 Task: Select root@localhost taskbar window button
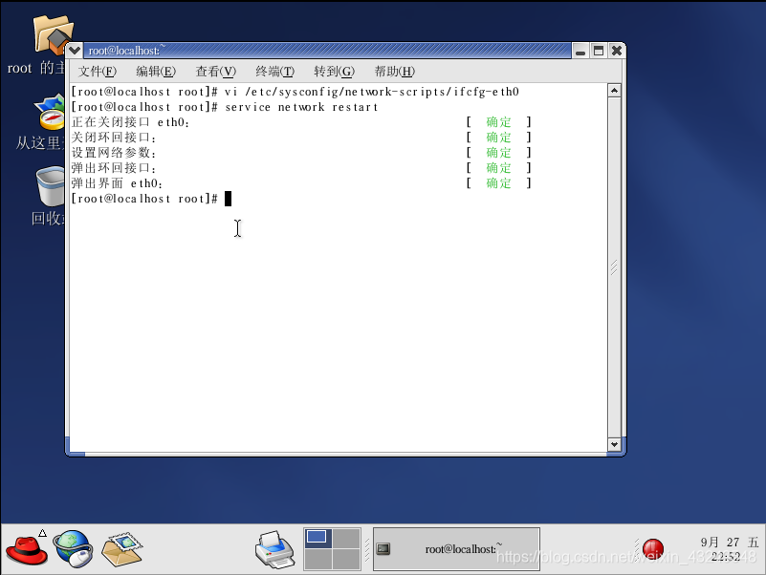coord(456,549)
